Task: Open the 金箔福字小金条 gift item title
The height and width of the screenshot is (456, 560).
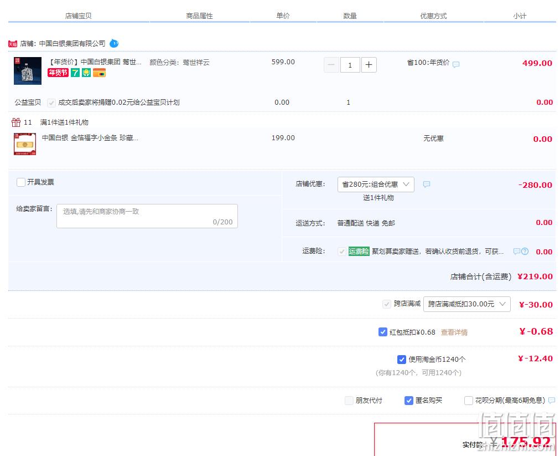Action: (90, 138)
